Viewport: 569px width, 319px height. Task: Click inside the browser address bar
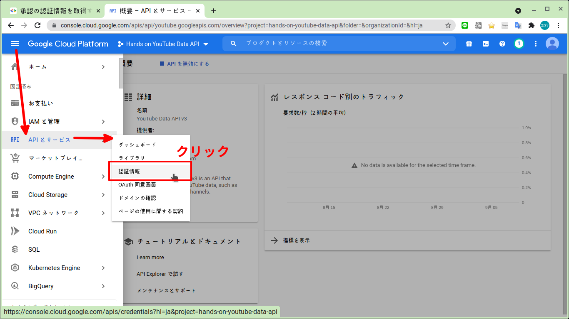tap(250, 25)
